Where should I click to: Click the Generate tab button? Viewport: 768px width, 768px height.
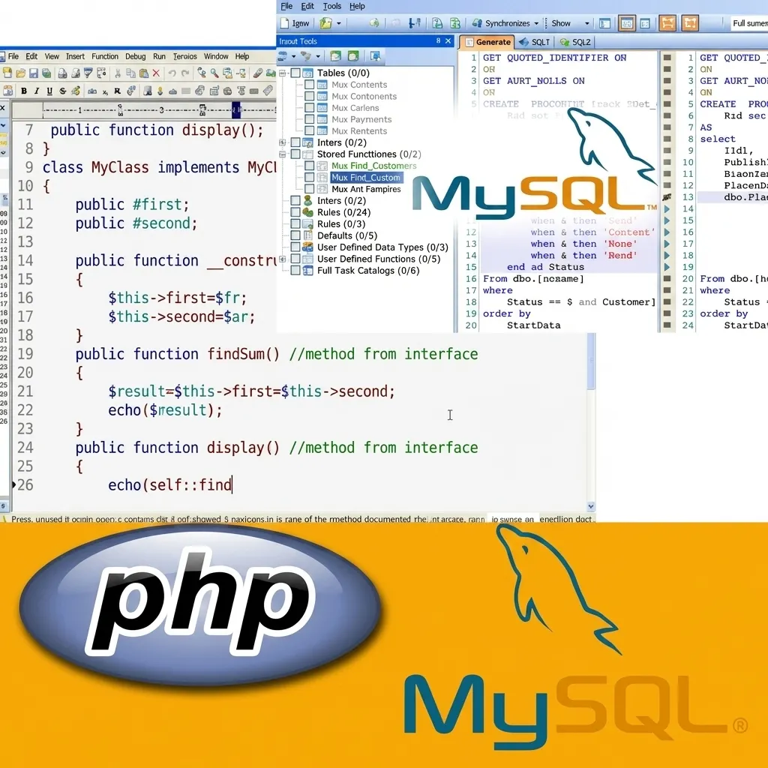(x=487, y=41)
